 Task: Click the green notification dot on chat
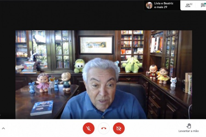[205, 3]
